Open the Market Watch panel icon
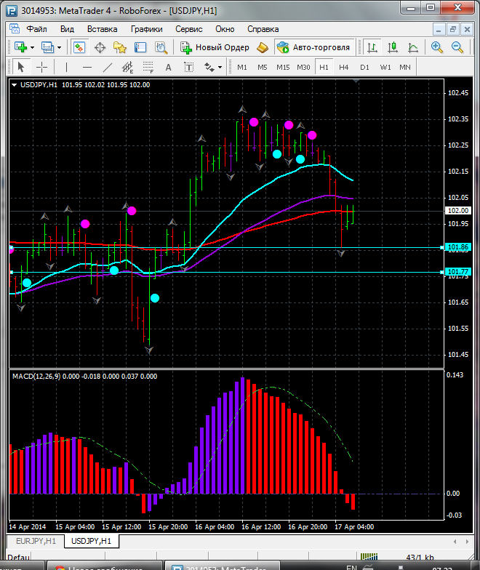Viewport: 480px width, 570px height. coord(79,47)
